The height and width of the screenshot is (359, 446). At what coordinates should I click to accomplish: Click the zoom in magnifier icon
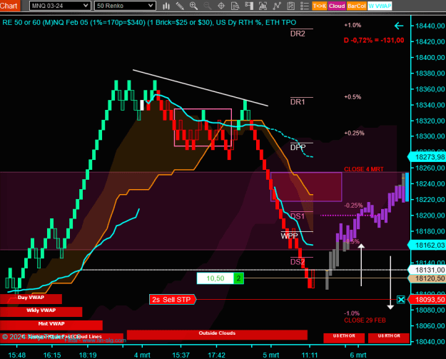(x=193, y=6)
